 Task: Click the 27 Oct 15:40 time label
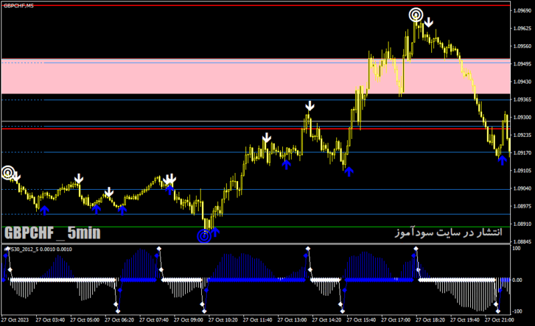pos(361,320)
